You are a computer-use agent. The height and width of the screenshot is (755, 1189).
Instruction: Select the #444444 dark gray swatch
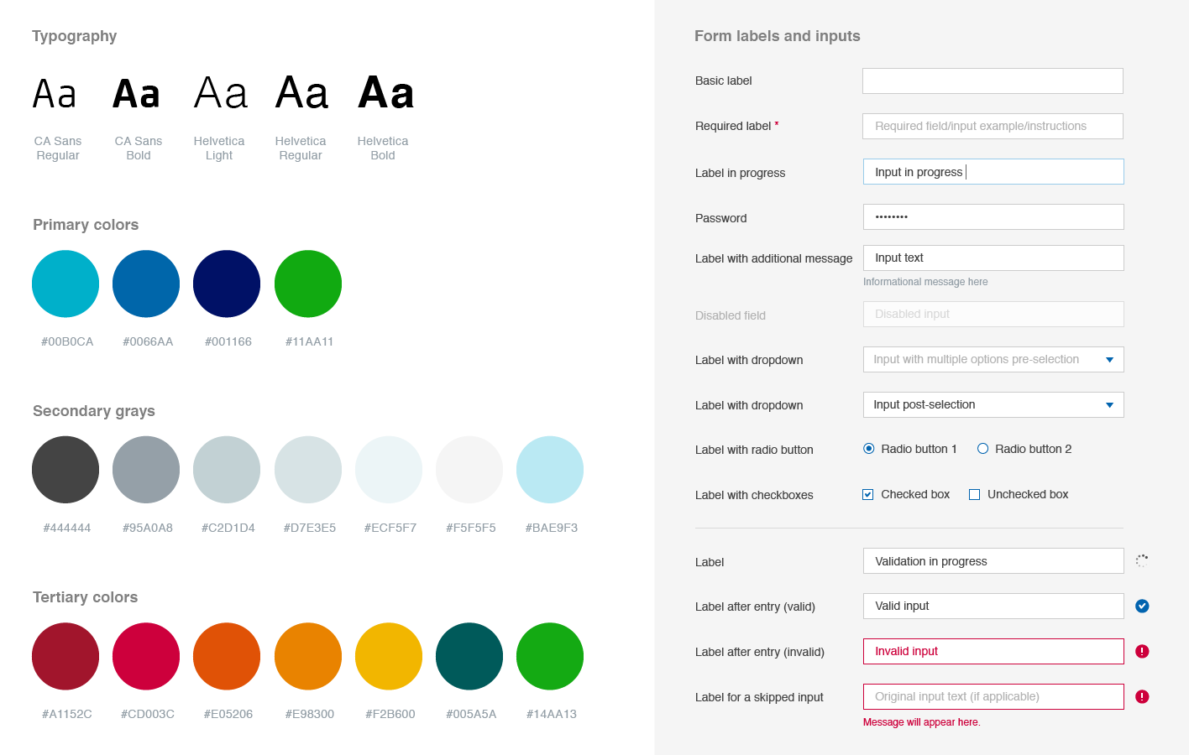[x=65, y=470]
